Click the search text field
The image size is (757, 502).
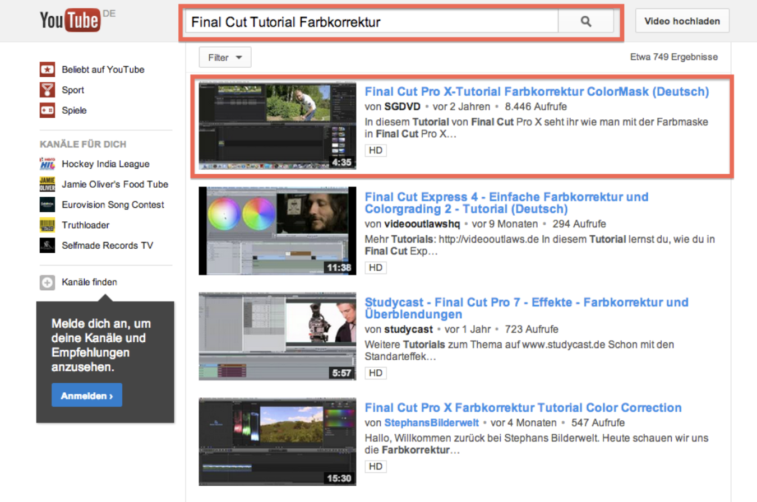(x=371, y=21)
